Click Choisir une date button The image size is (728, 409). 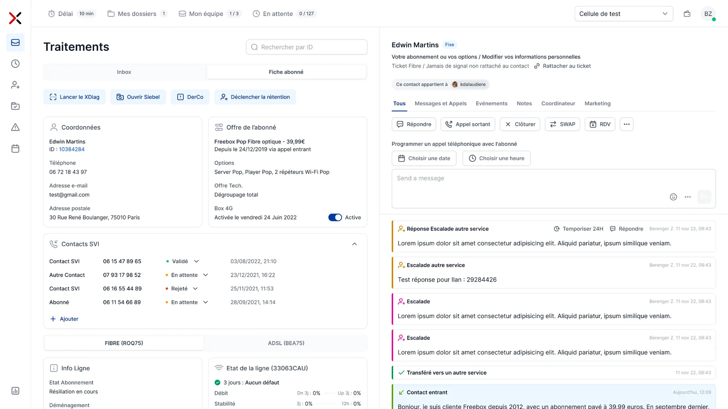[x=424, y=158]
